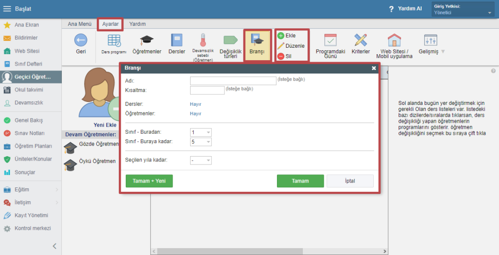Click the İptal button
This screenshot has width=499, height=255.
[x=350, y=181]
